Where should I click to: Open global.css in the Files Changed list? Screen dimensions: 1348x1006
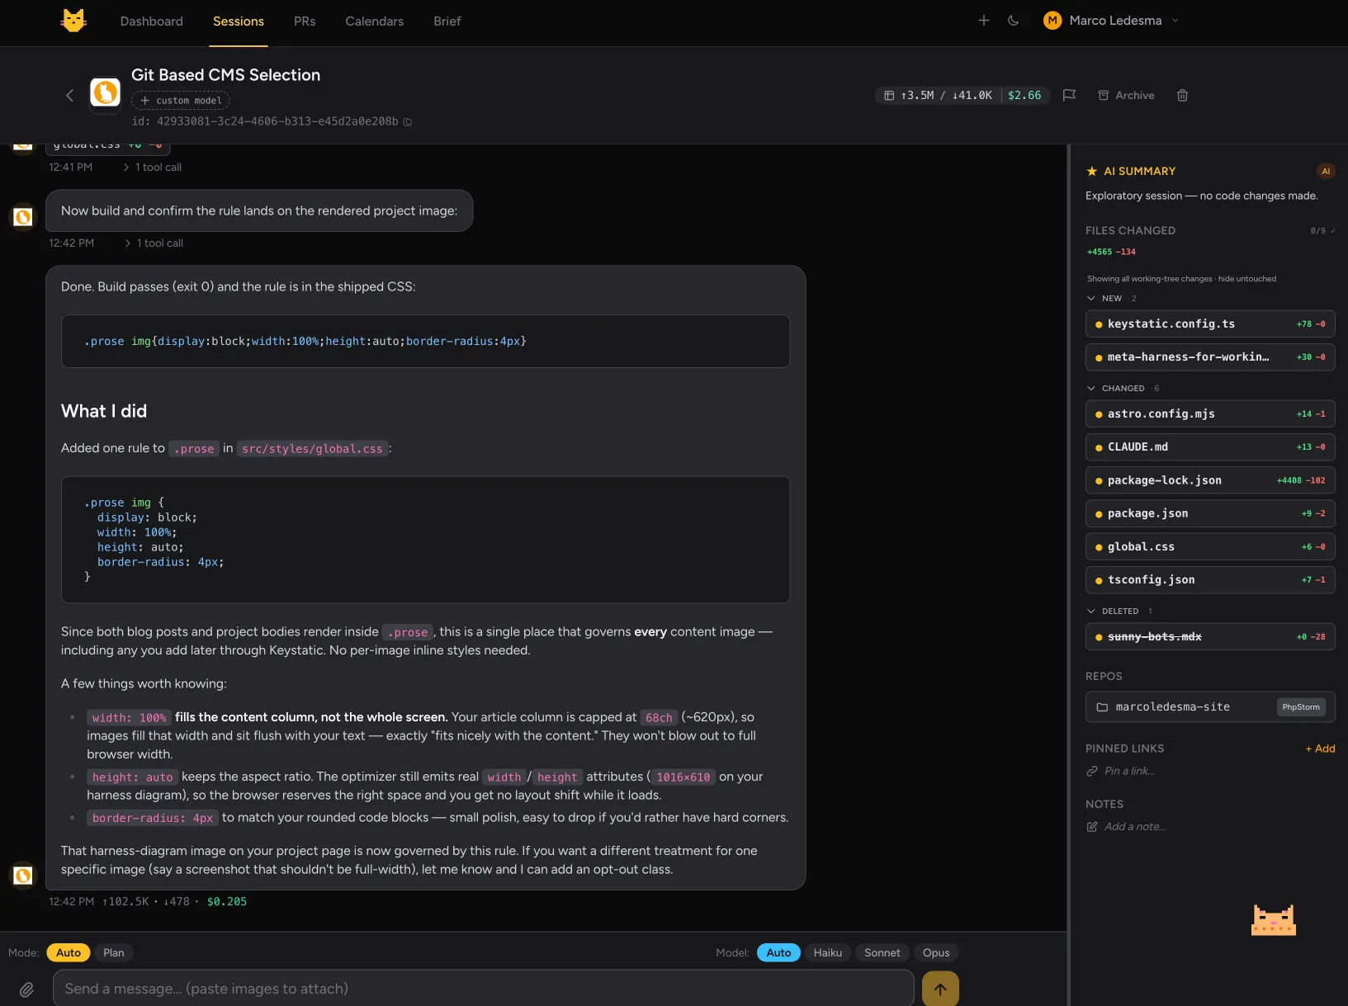tap(1210, 547)
